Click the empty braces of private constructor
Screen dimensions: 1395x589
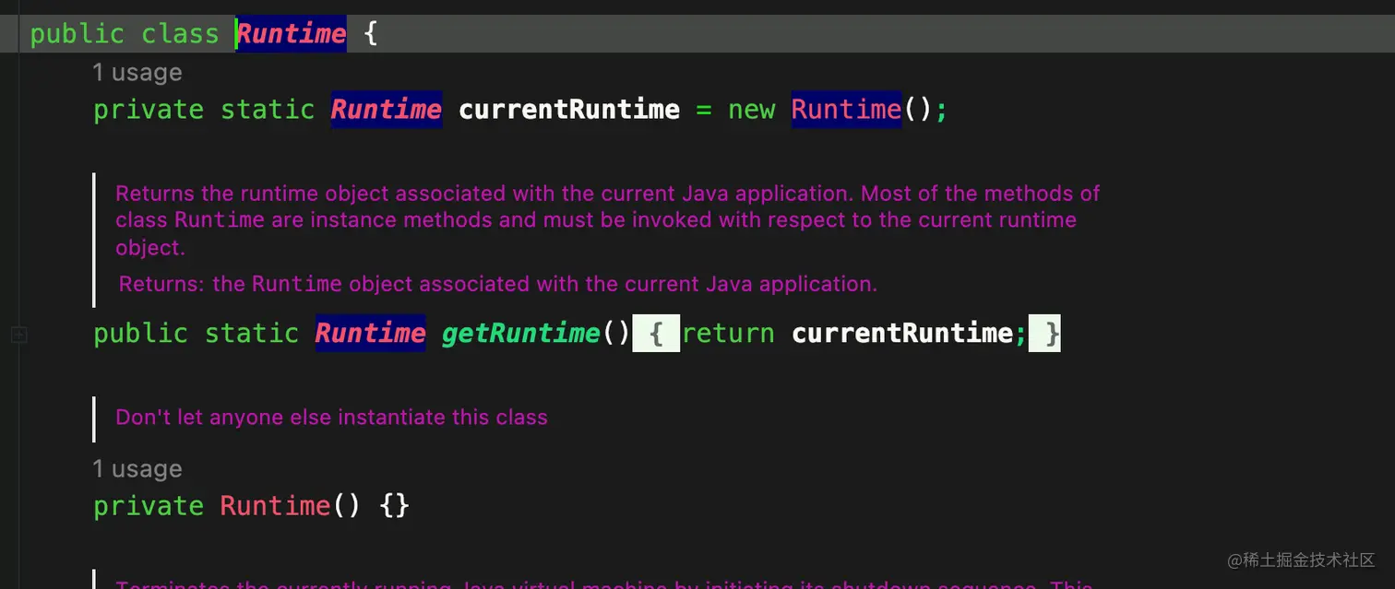(x=395, y=506)
